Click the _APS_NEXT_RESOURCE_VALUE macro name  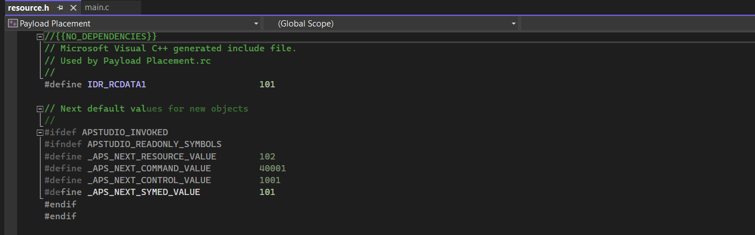pyautogui.click(x=151, y=156)
